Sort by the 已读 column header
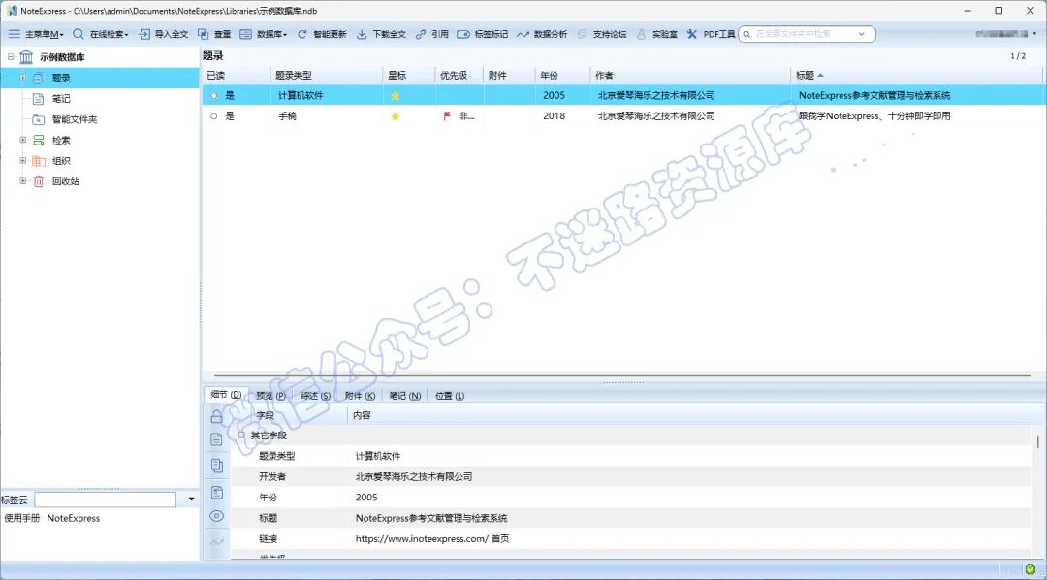Viewport: 1047px width, 580px height. tap(235, 76)
